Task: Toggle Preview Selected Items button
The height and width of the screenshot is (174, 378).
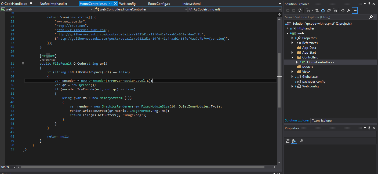Action: coord(355,10)
